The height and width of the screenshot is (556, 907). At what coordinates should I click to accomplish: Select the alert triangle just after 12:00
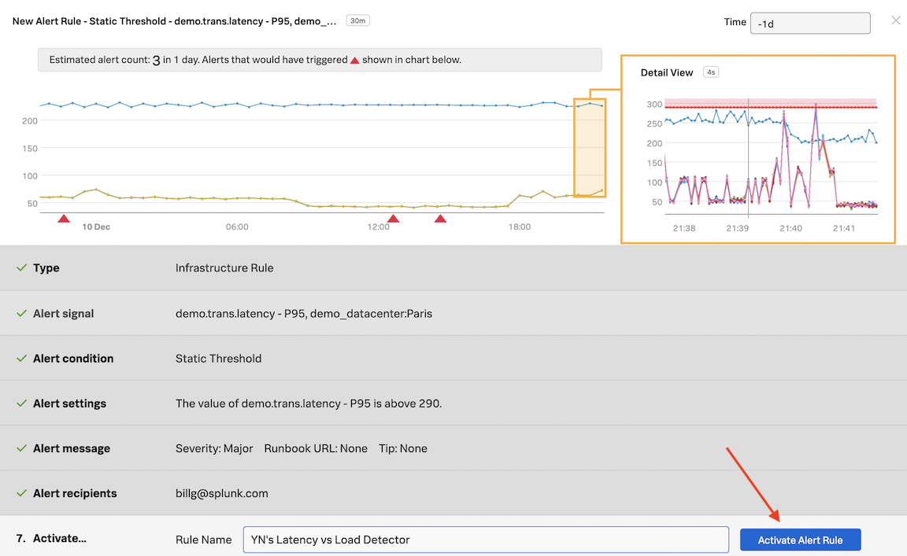393,219
